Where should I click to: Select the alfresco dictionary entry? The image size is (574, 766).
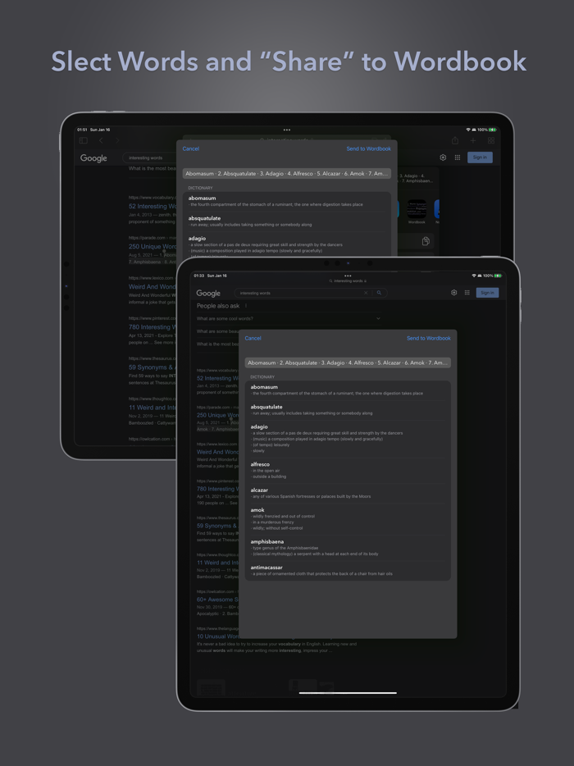(x=348, y=470)
